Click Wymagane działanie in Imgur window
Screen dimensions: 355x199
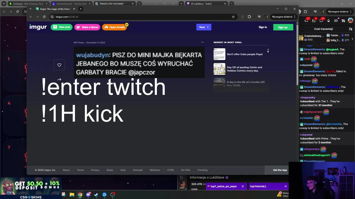click(x=283, y=17)
